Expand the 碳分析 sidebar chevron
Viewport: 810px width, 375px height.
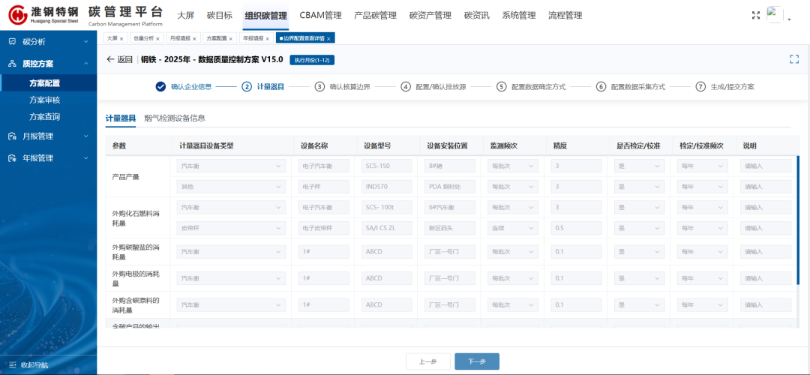click(85, 42)
